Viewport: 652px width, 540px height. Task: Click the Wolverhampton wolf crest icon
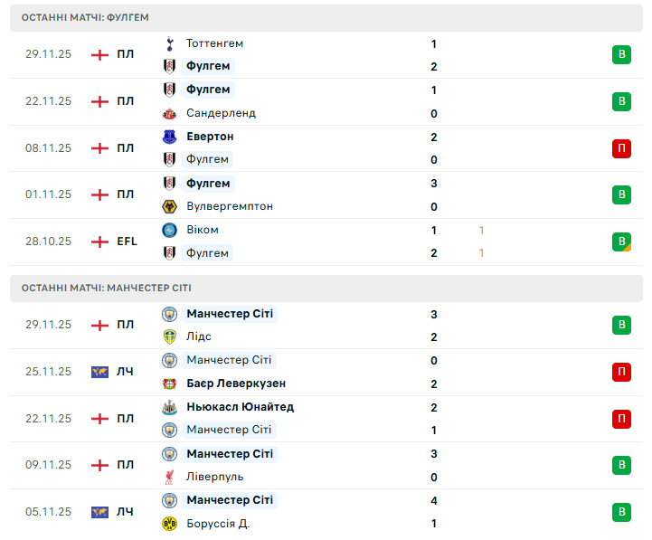tap(169, 207)
